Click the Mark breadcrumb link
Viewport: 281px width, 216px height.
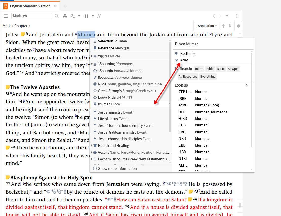[x=7, y=26]
